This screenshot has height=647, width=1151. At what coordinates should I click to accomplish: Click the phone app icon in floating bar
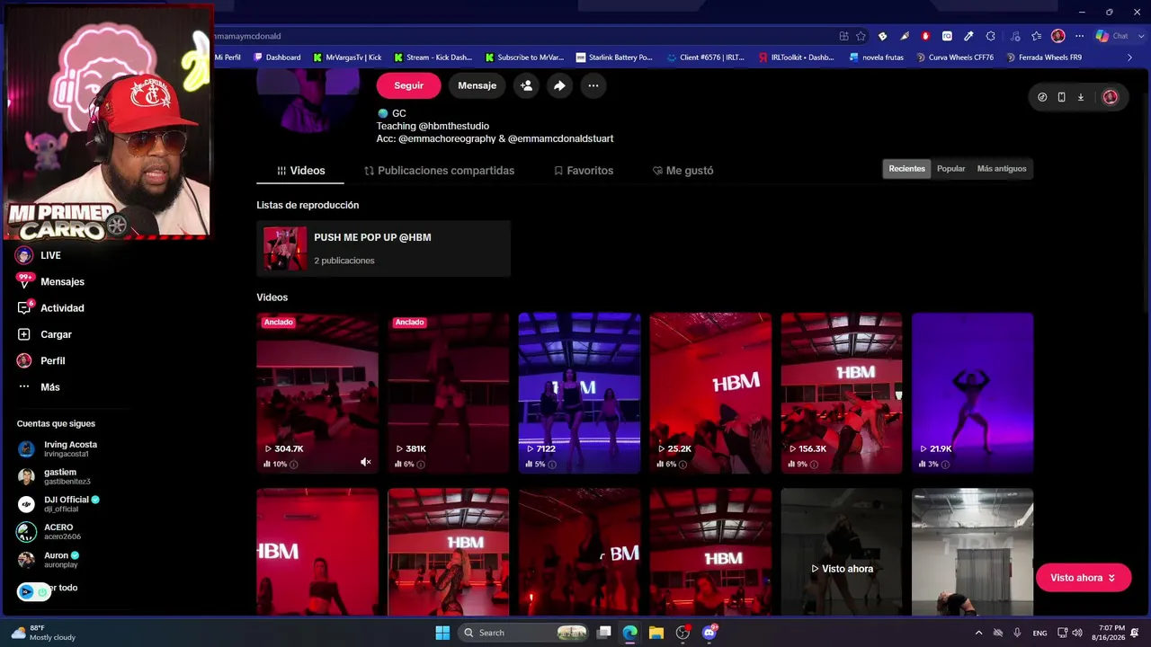1061,97
